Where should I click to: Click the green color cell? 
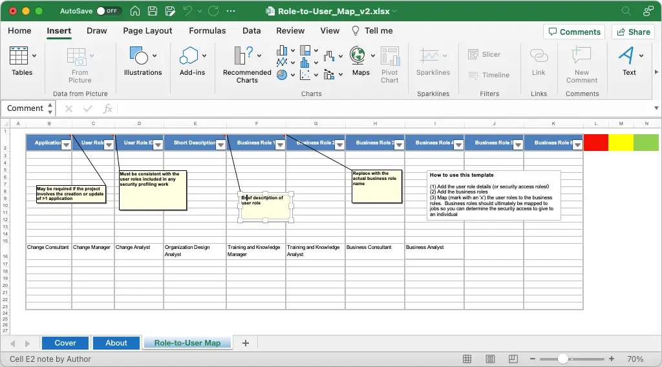[x=646, y=143]
